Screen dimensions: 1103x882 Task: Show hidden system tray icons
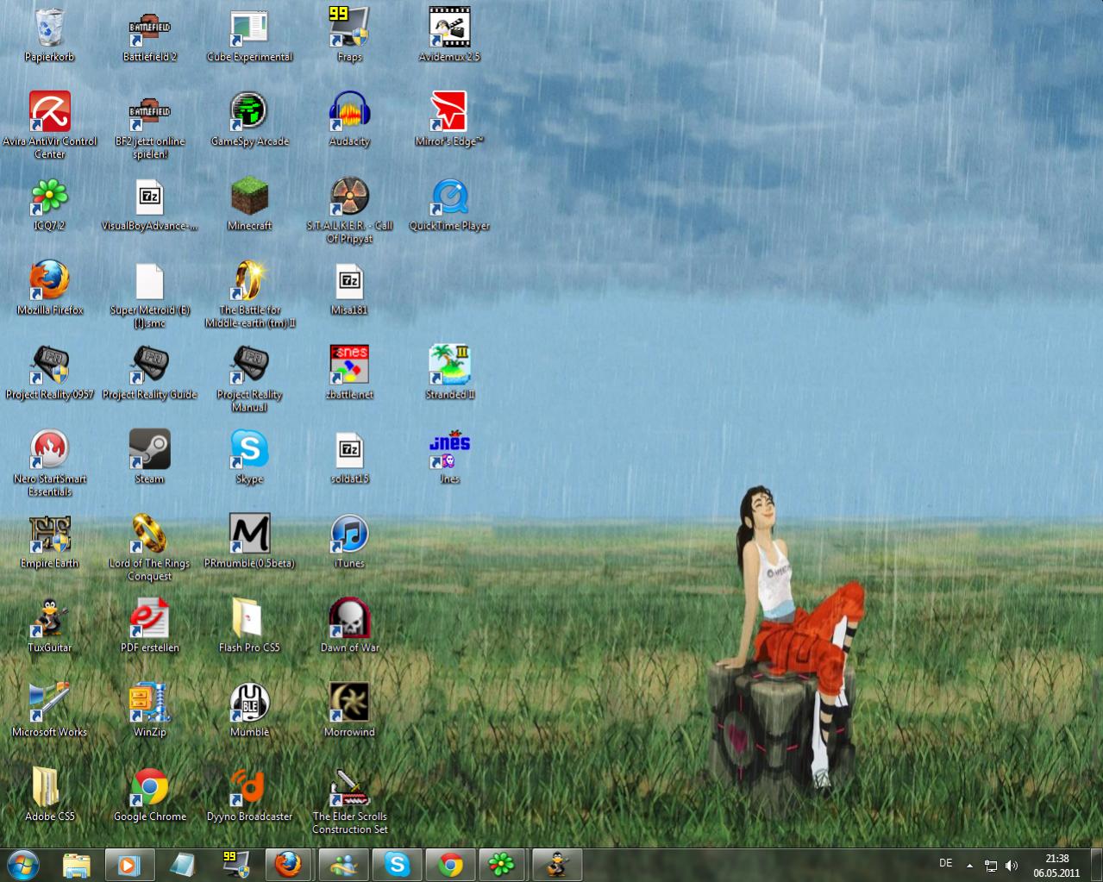coord(969,865)
